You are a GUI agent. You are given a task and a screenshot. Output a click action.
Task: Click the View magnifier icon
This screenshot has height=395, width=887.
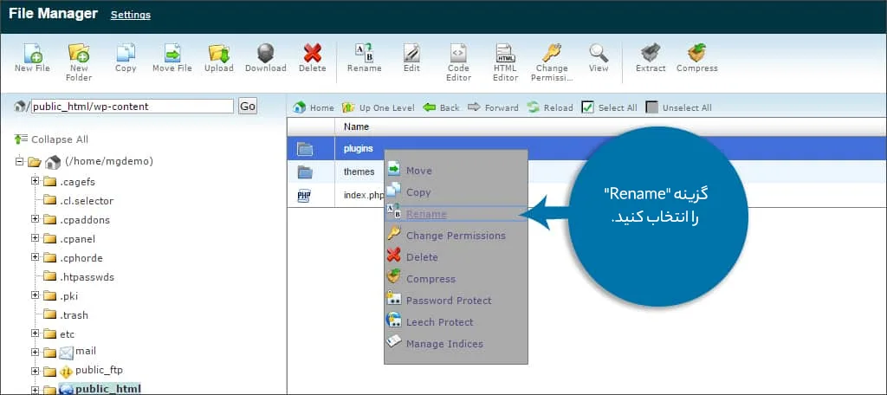(x=599, y=53)
